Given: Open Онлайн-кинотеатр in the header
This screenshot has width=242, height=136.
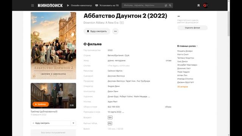Looking at the screenshot, I should (79, 5).
